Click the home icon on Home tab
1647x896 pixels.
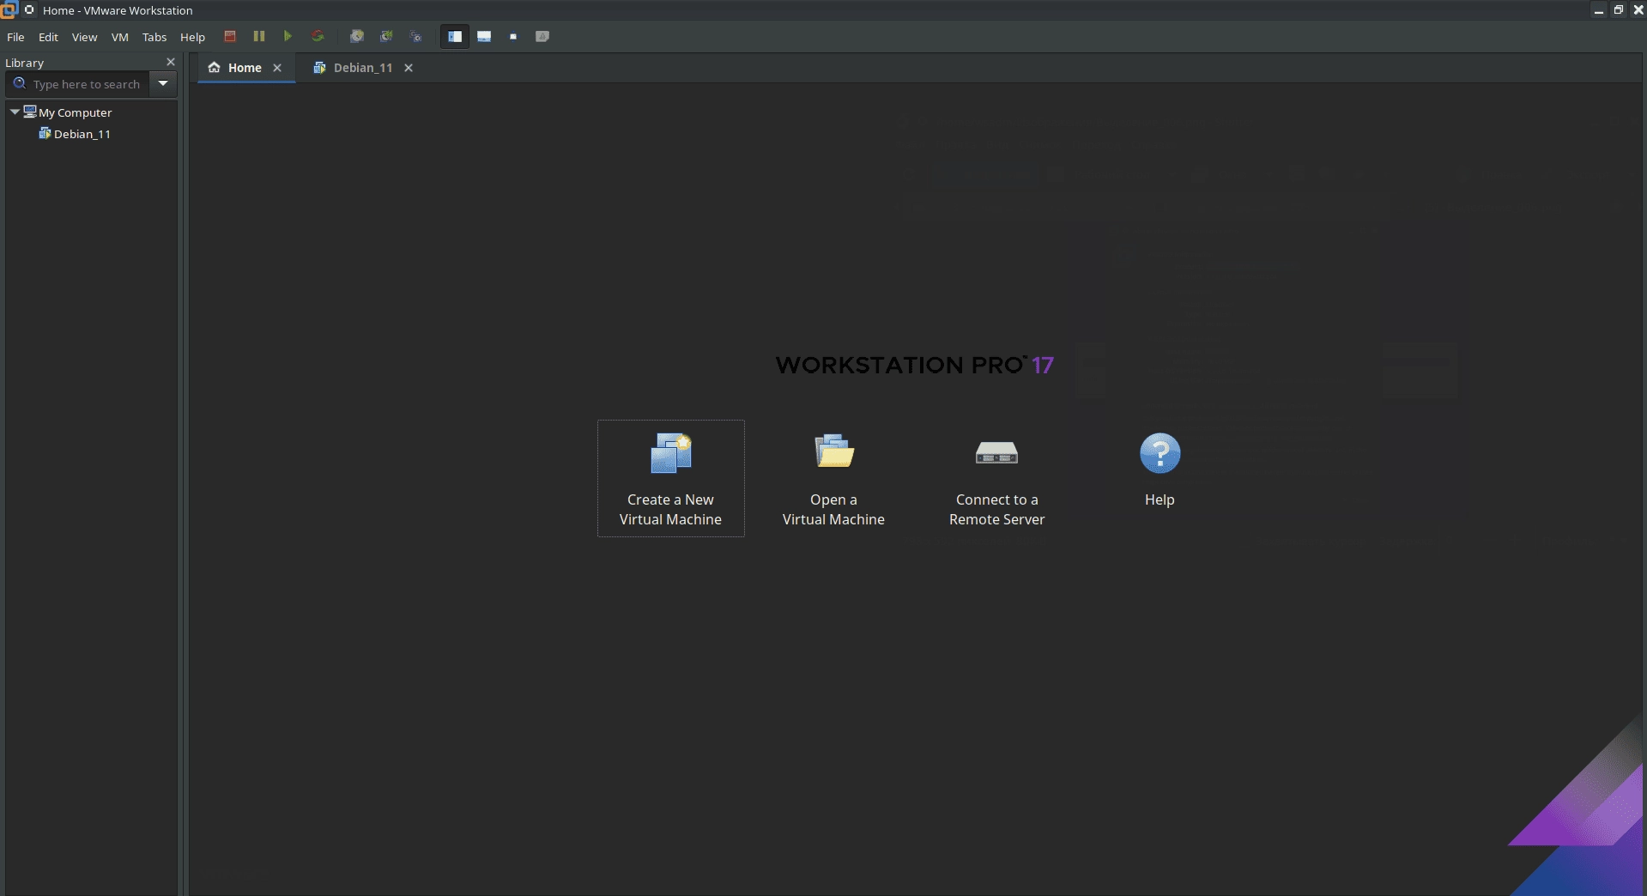214,67
